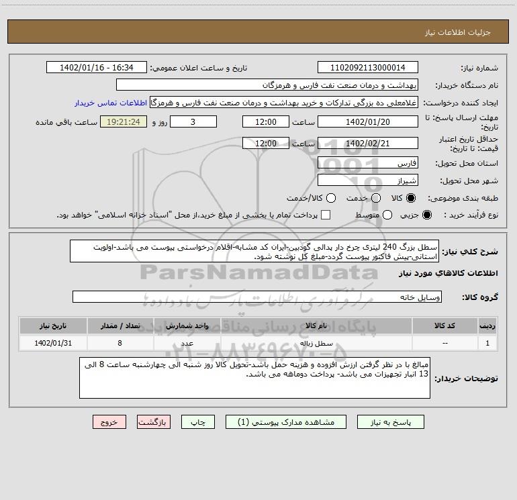Click the شرح کلی نیاز description box
Viewport: 517px width, 500px height.
[x=254, y=251]
